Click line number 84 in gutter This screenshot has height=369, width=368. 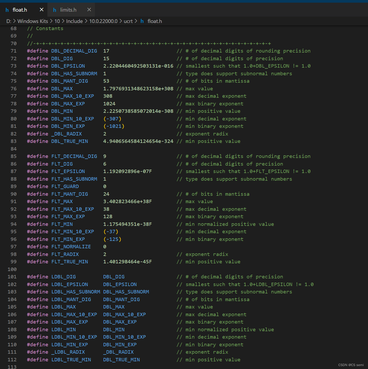[13, 149]
